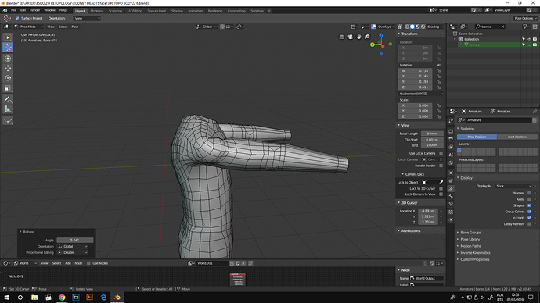This screenshot has width=540, height=303.
Task: Enable Lock to 3D Cursor checkbox
Action: click(441, 189)
